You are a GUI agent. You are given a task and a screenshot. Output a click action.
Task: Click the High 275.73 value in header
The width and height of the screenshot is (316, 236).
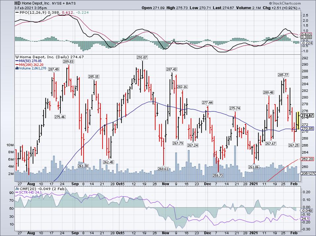(x=177, y=8)
